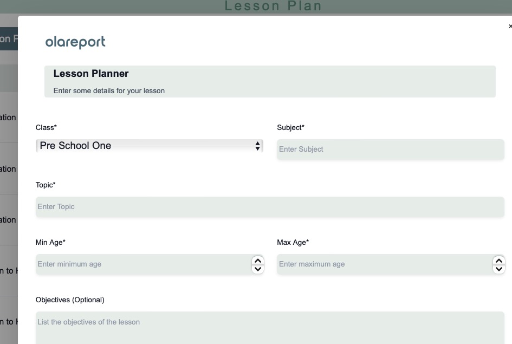Select Pre School One from the Class combo box
Viewport: 512px width, 344px height.
click(x=149, y=145)
